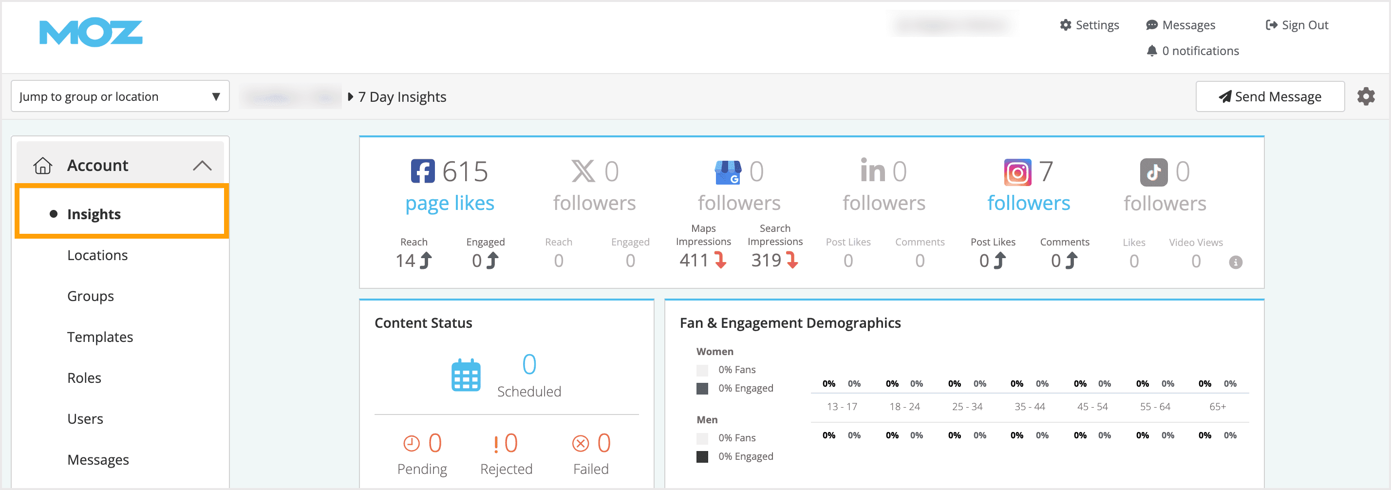Click the TikTok info tooltip icon
The height and width of the screenshot is (490, 1391).
(1236, 262)
